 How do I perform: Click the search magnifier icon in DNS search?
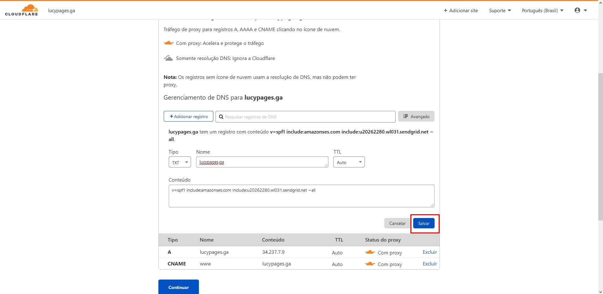[221, 117]
